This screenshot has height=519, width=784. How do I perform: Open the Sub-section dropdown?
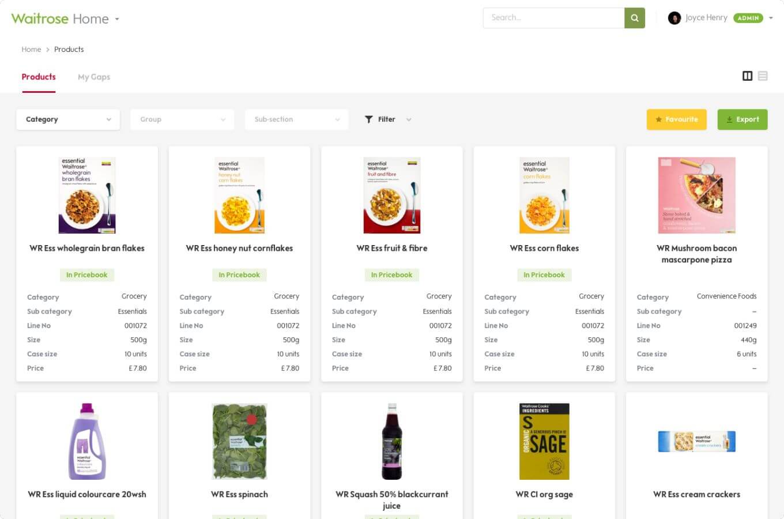296,119
